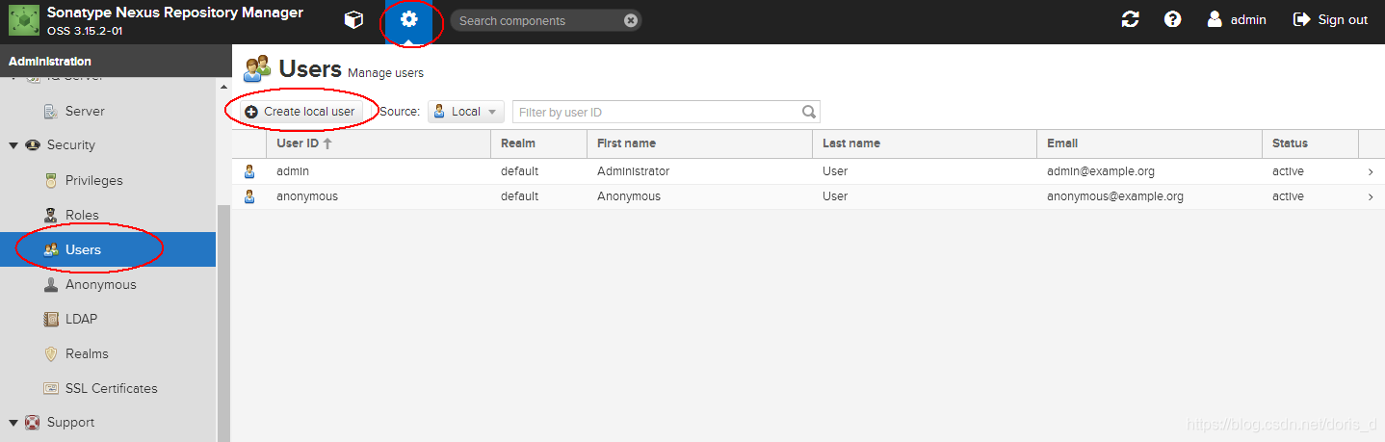Sort by First name column header
Image resolution: width=1385 pixels, height=442 pixels.
699,143
